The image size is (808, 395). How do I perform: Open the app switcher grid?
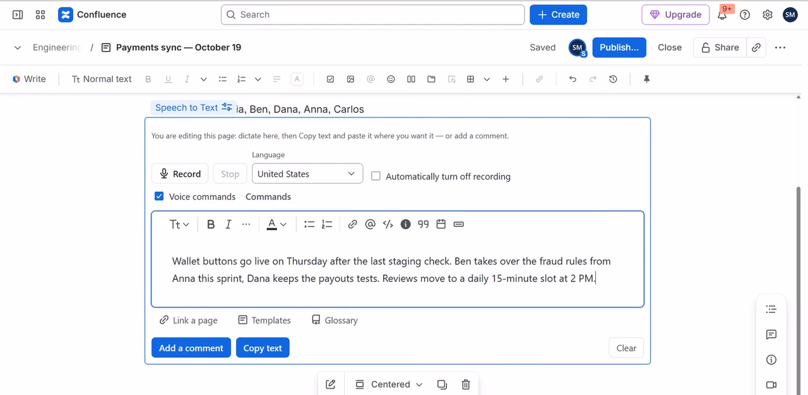[40, 15]
